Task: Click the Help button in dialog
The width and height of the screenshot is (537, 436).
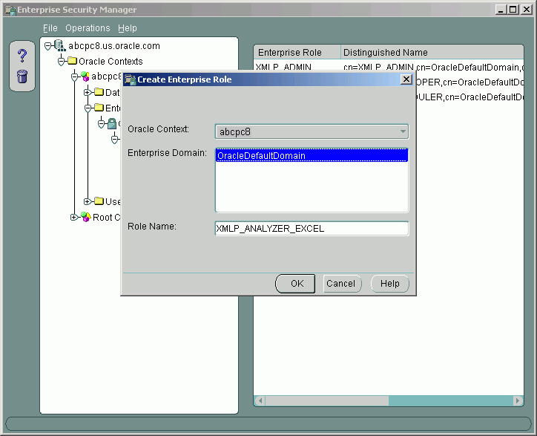Action: point(390,284)
